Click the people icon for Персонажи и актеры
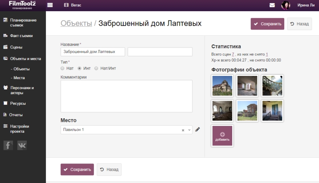Screen dimensions: 319x183 pyautogui.click(x=6, y=88)
